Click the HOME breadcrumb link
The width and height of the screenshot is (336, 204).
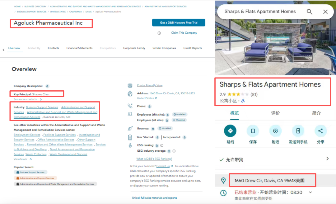tap(17, 7)
